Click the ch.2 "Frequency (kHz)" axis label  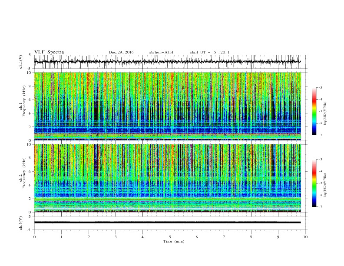click(24, 173)
